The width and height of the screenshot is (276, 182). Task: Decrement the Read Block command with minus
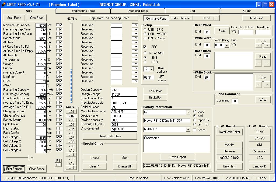(258, 63)
